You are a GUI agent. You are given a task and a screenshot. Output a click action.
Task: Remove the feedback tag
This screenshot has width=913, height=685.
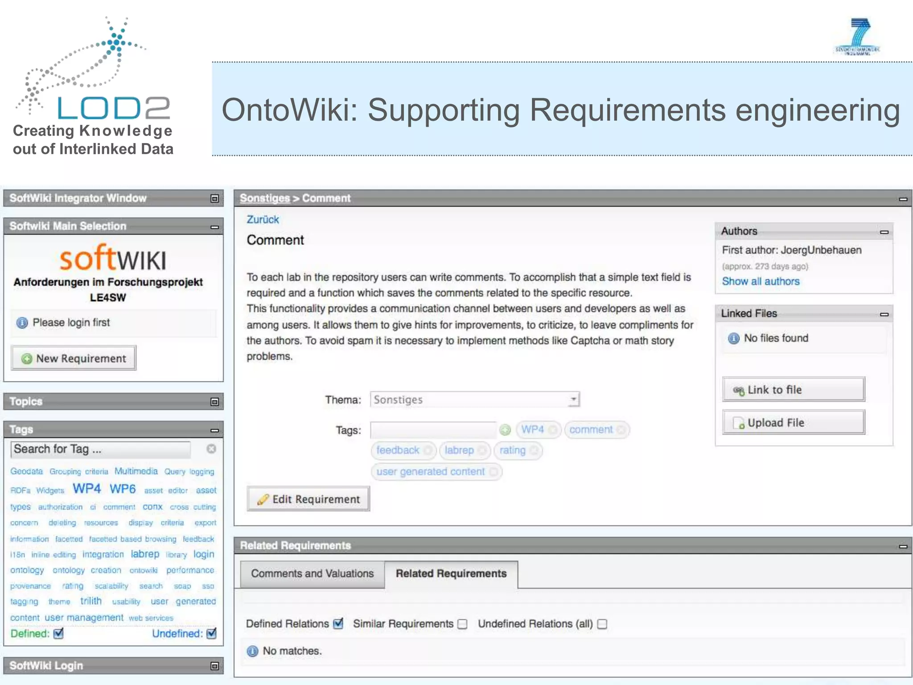pos(428,450)
